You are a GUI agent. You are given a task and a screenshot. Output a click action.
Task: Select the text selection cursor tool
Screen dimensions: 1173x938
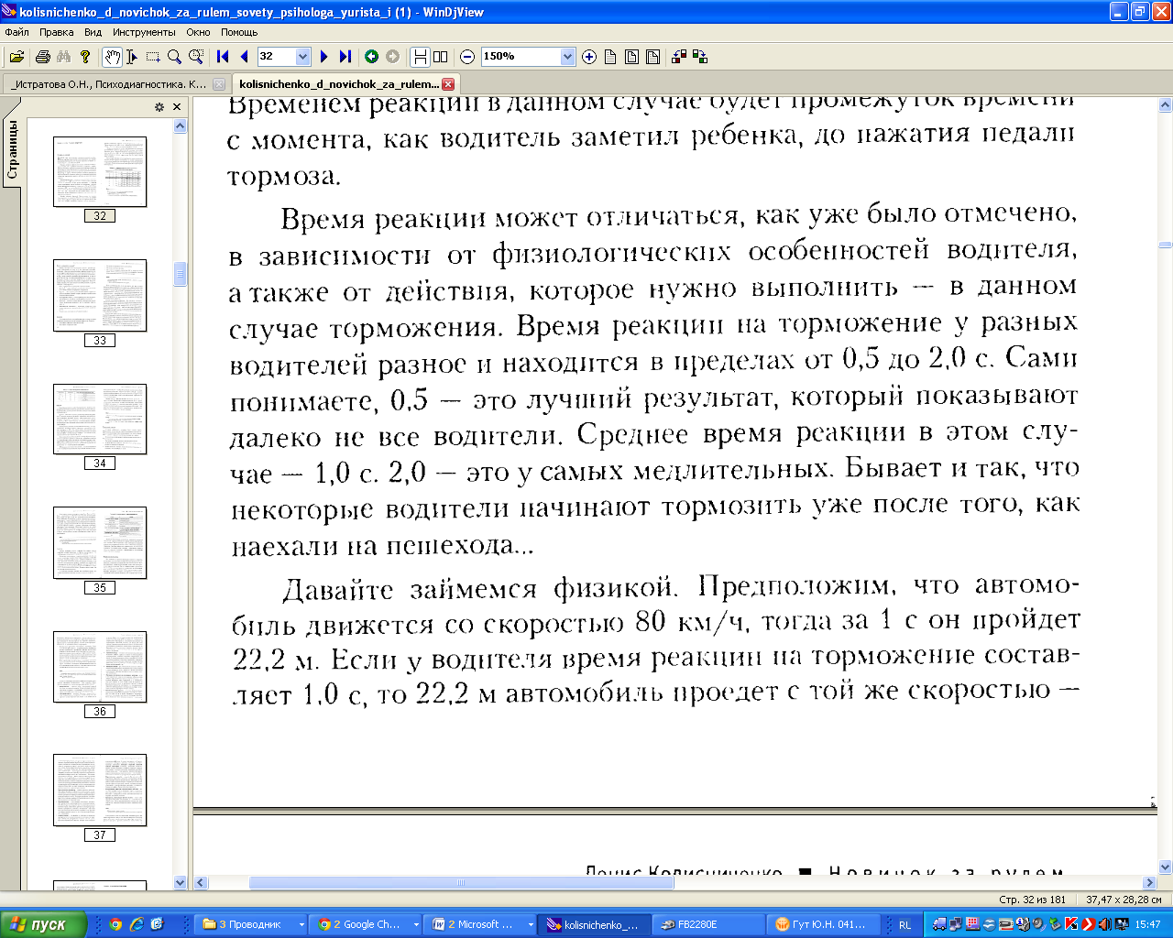click(132, 57)
